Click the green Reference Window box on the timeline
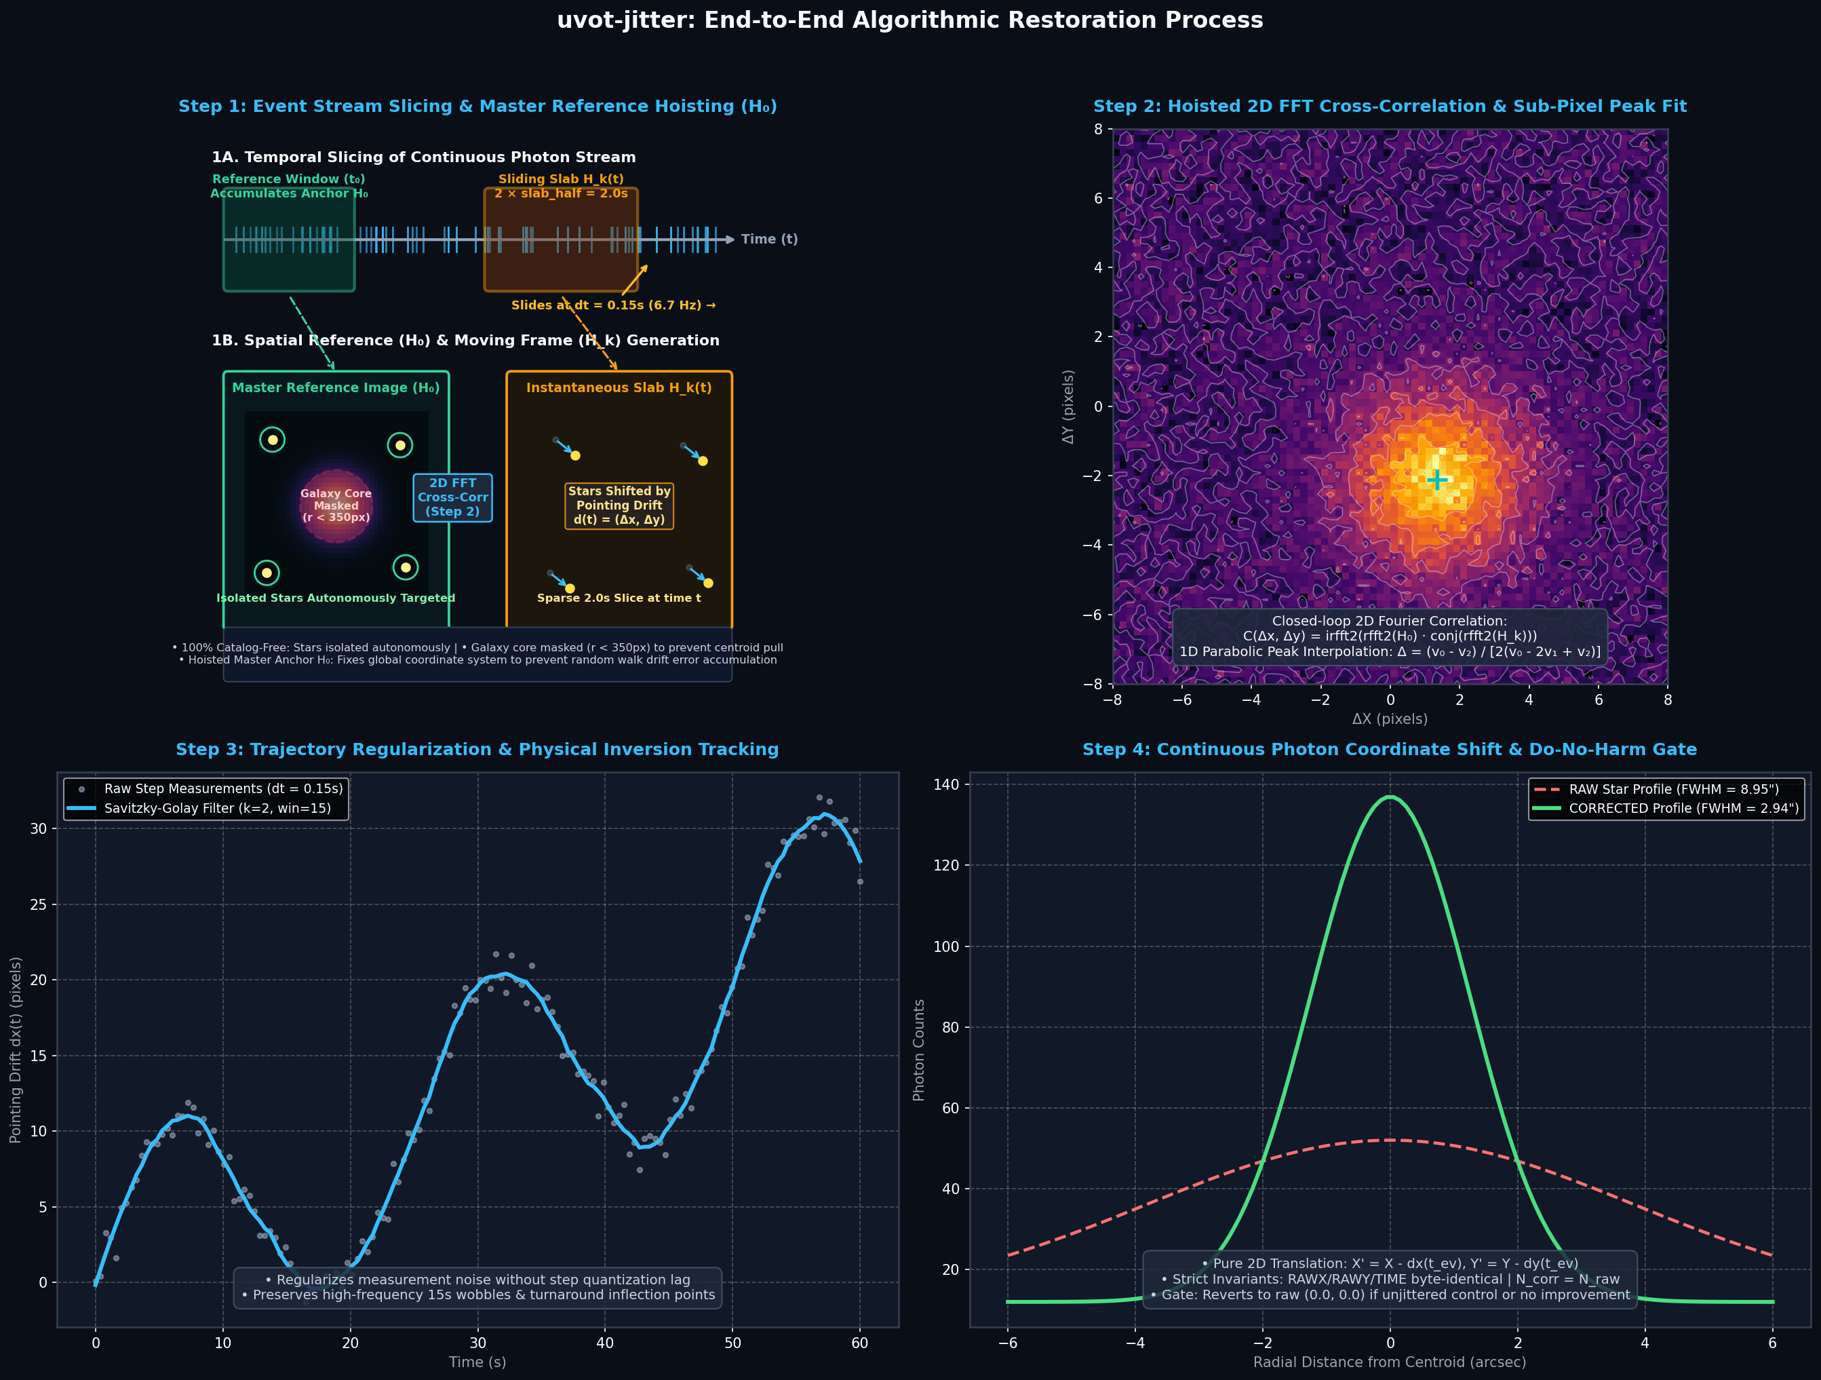The height and width of the screenshot is (1380, 1821). 289,239
